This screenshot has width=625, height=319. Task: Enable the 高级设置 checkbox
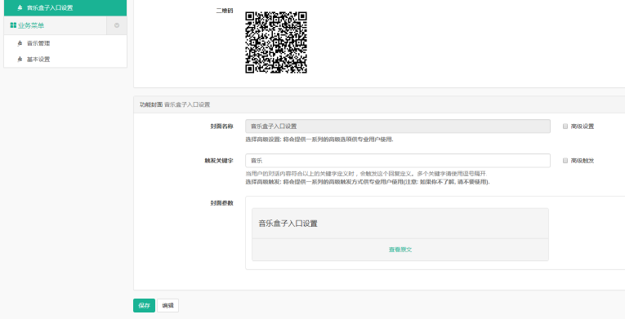[x=565, y=126]
